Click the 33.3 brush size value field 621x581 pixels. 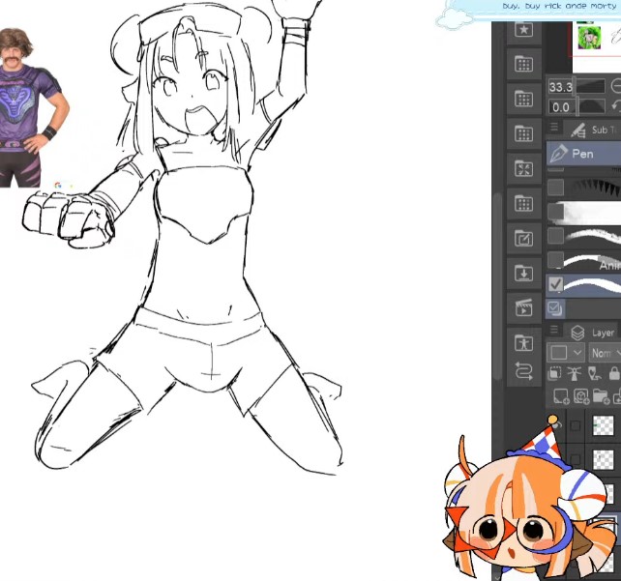(x=562, y=86)
